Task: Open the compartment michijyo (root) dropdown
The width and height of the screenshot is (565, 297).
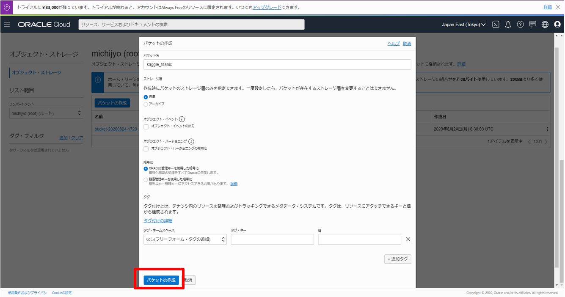Action: pyautogui.click(x=46, y=113)
